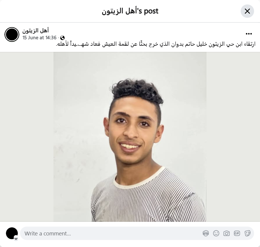
Task: Expand the commenting-identity chevron on your avatar
Action: pyautogui.click(x=16, y=239)
